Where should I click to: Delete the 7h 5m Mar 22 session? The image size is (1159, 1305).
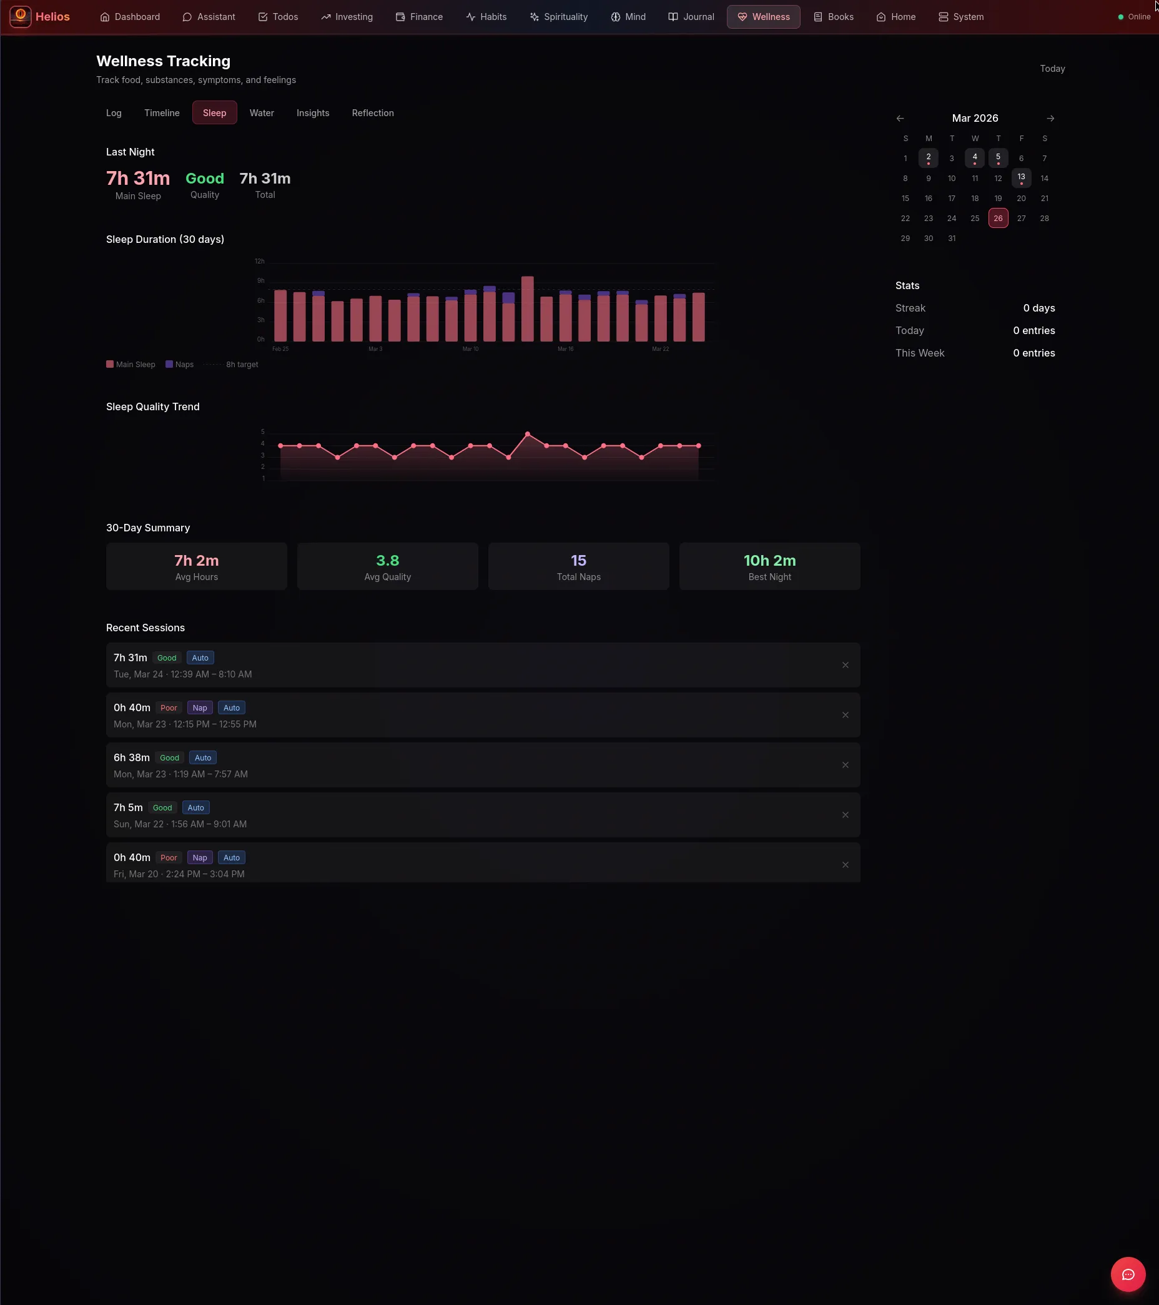tap(846, 815)
